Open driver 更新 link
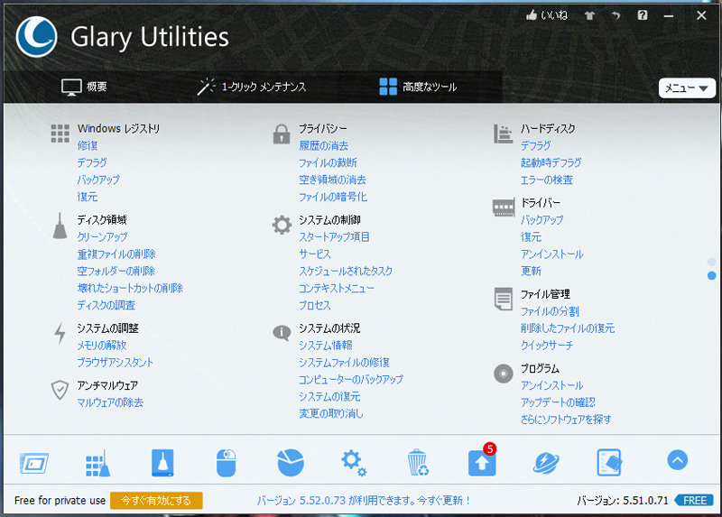722x517 pixels. coord(531,271)
